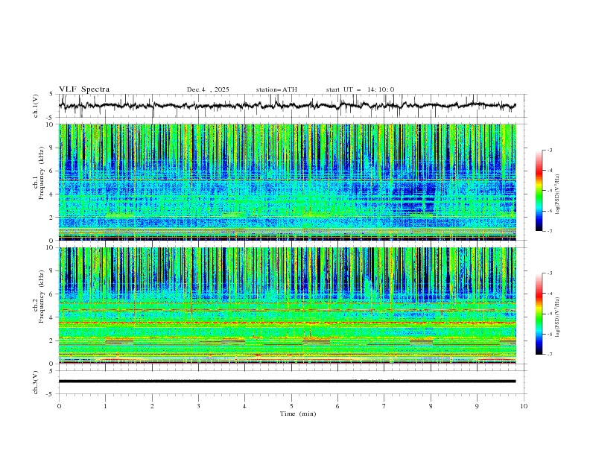Click the "ch.1(V)" waveform axis label
590x456 pixels.
point(36,106)
